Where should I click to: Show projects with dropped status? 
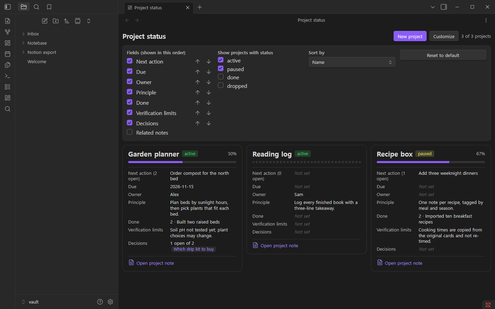(x=221, y=85)
